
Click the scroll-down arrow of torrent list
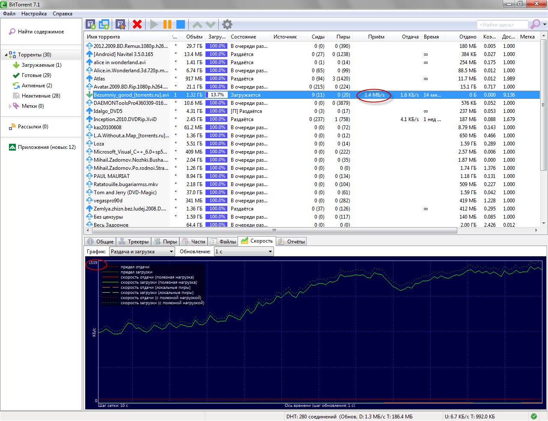click(x=543, y=223)
